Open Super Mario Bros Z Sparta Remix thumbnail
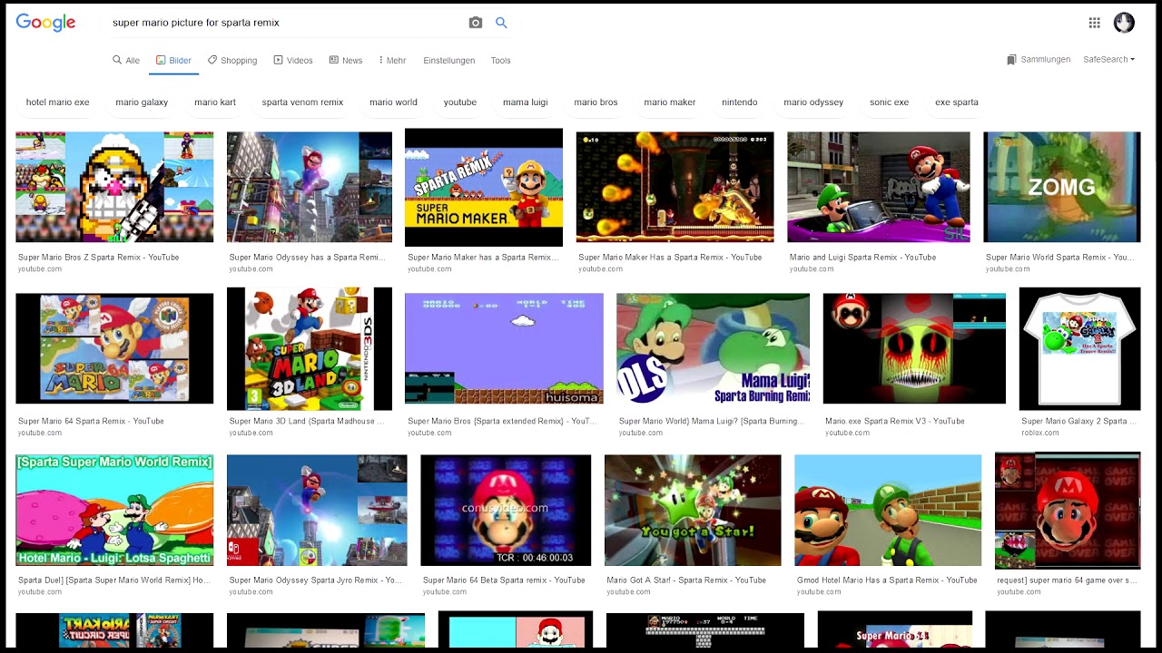1162x653 pixels. pyautogui.click(x=114, y=187)
